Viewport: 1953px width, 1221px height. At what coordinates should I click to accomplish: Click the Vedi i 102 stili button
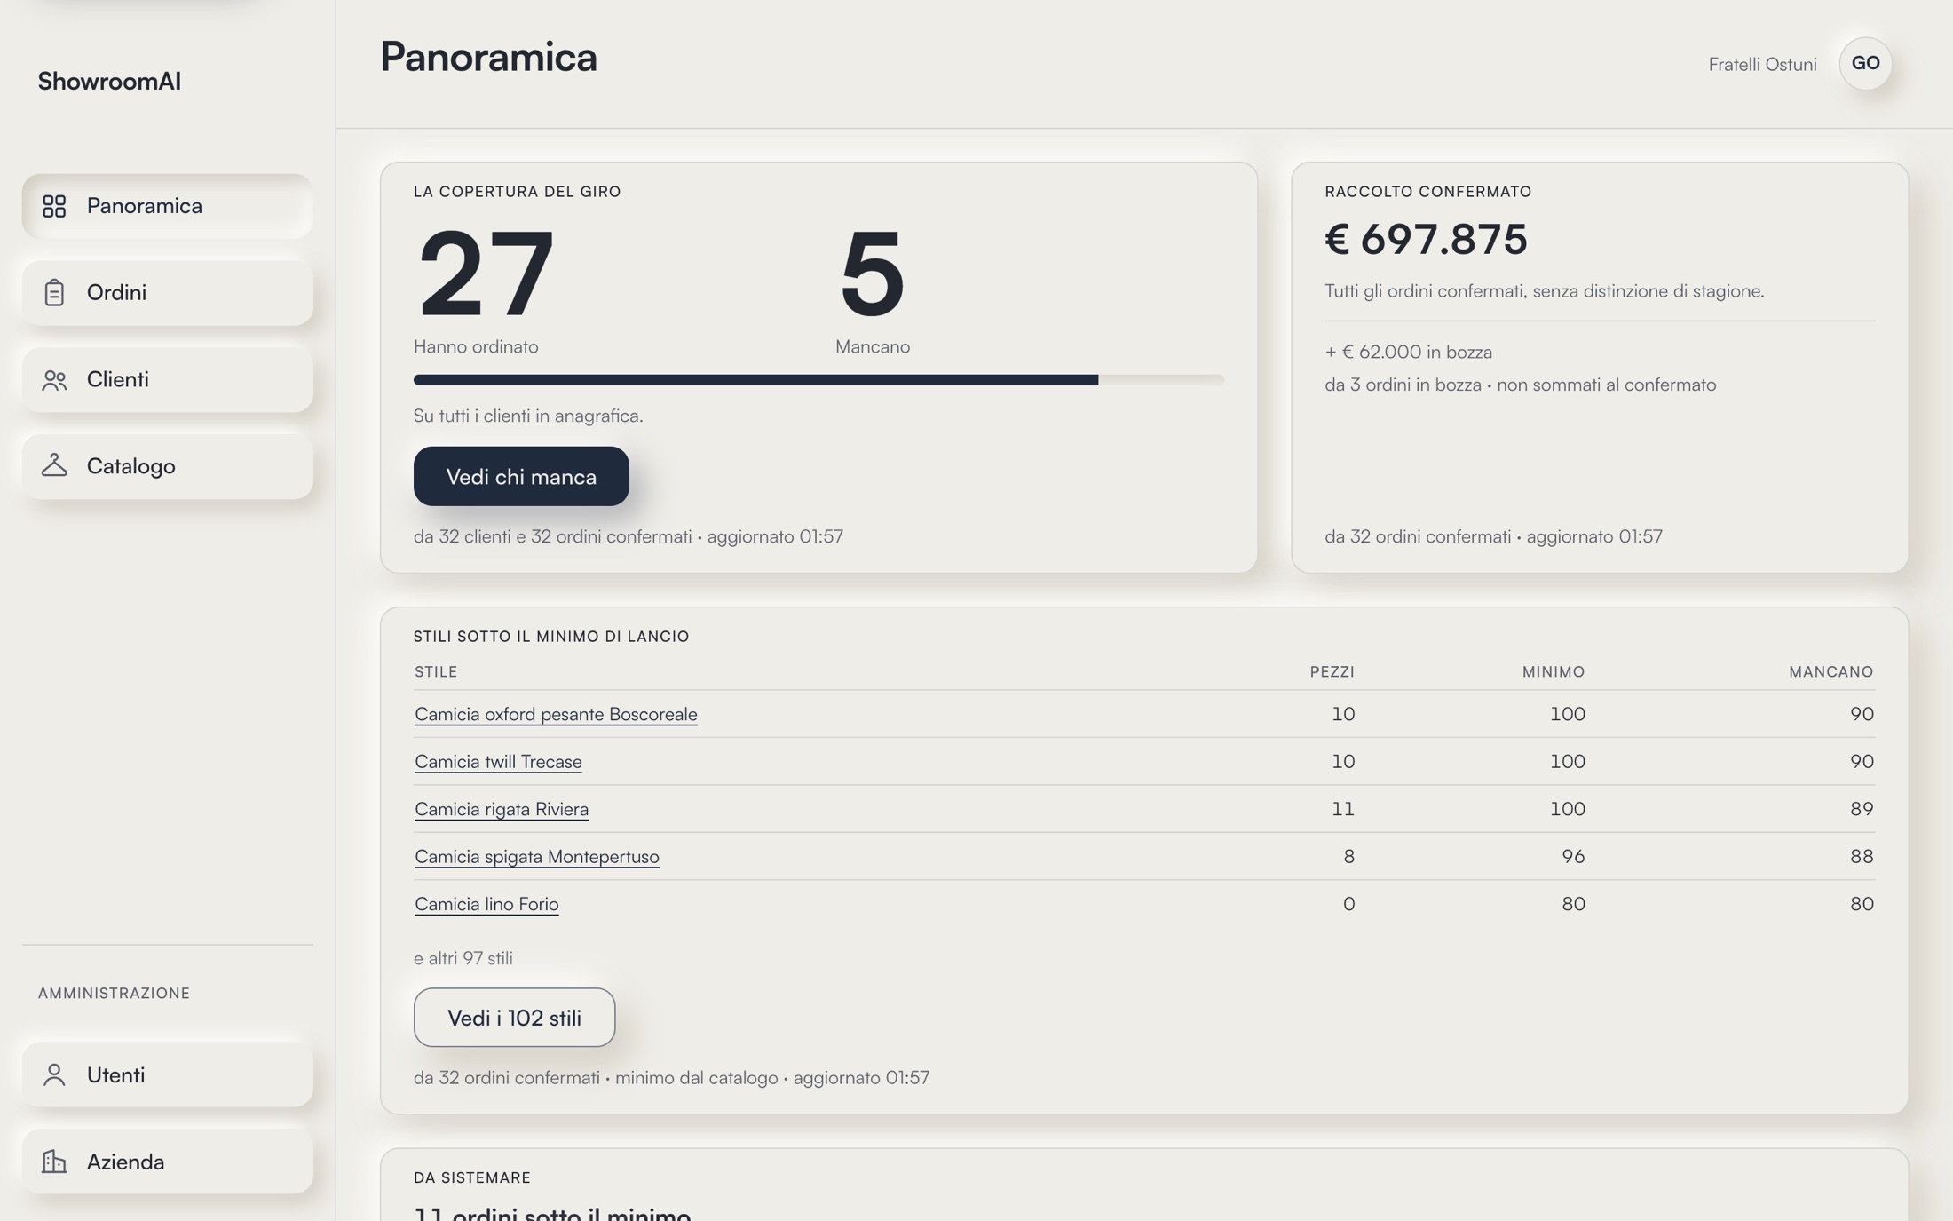pos(514,1018)
